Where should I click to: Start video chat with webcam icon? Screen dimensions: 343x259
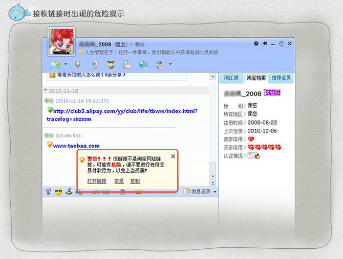point(94,64)
